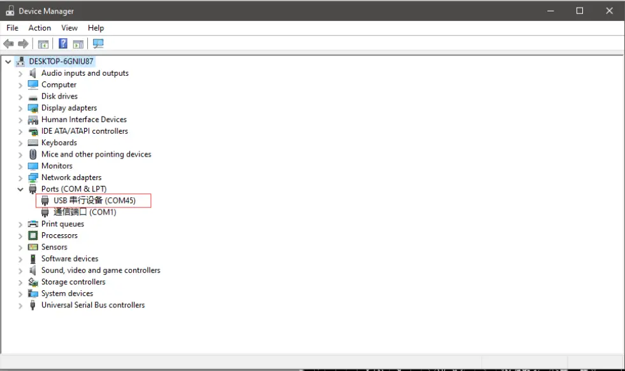625x371 pixels.
Task: Expand the Disk drives category
Action: 20,97
